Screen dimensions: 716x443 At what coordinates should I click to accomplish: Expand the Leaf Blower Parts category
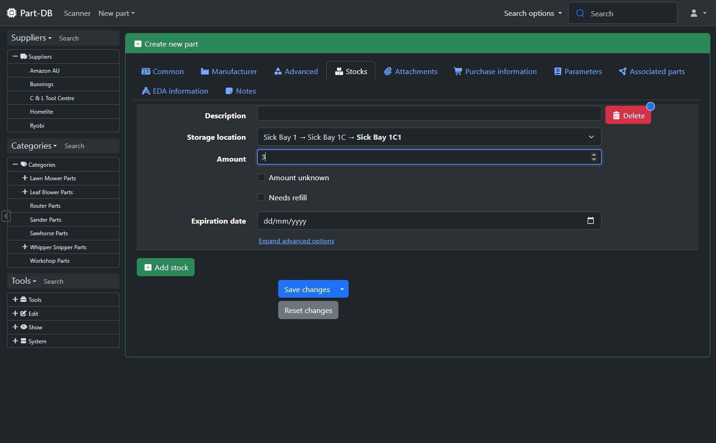point(25,192)
